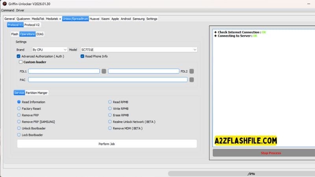Choose Remove MDM (BETA) option
The width and height of the screenshot is (315, 177).
[110, 128]
